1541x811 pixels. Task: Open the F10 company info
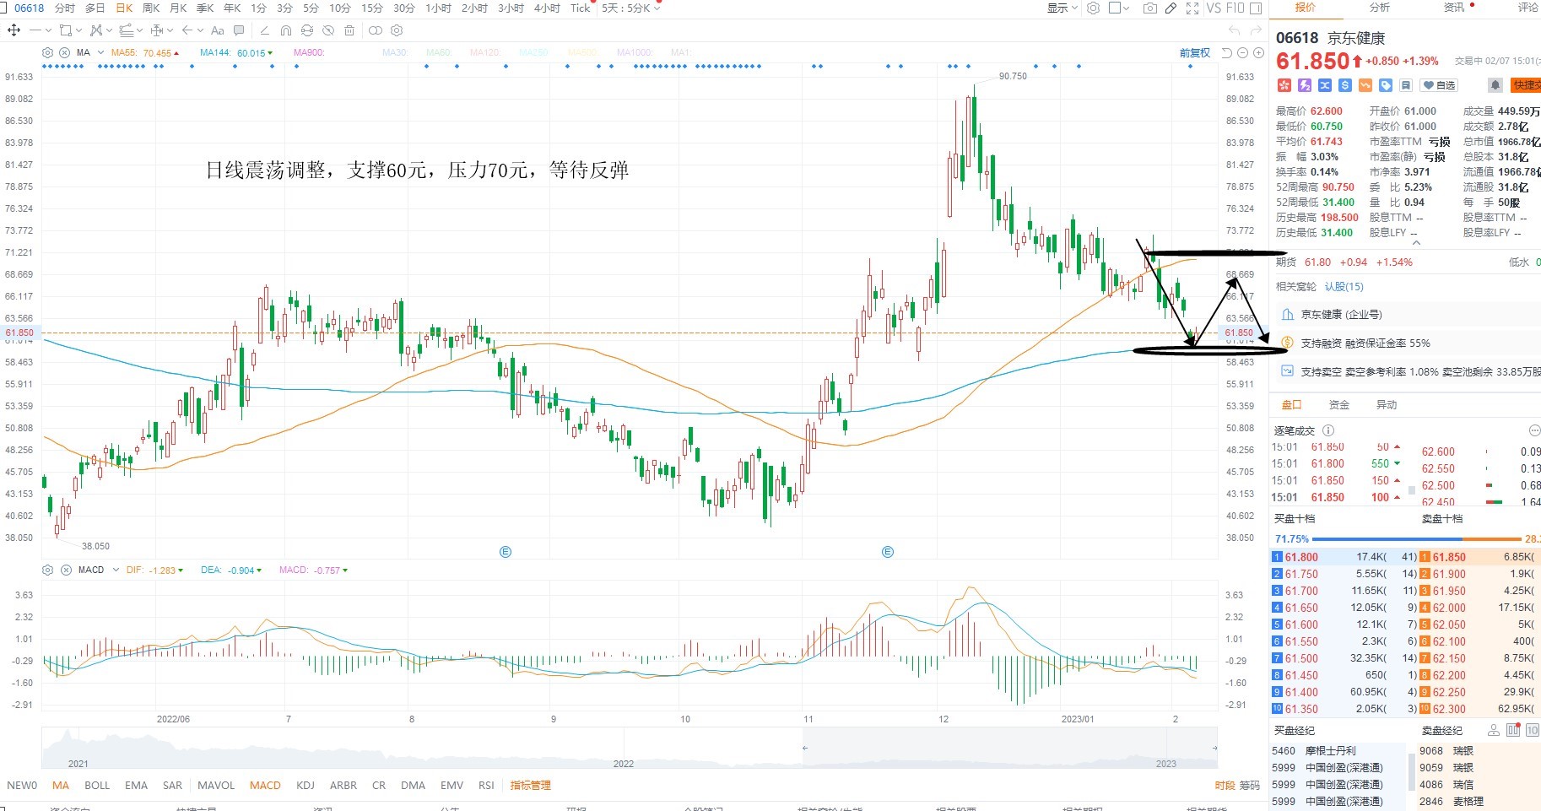[x=1235, y=8]
